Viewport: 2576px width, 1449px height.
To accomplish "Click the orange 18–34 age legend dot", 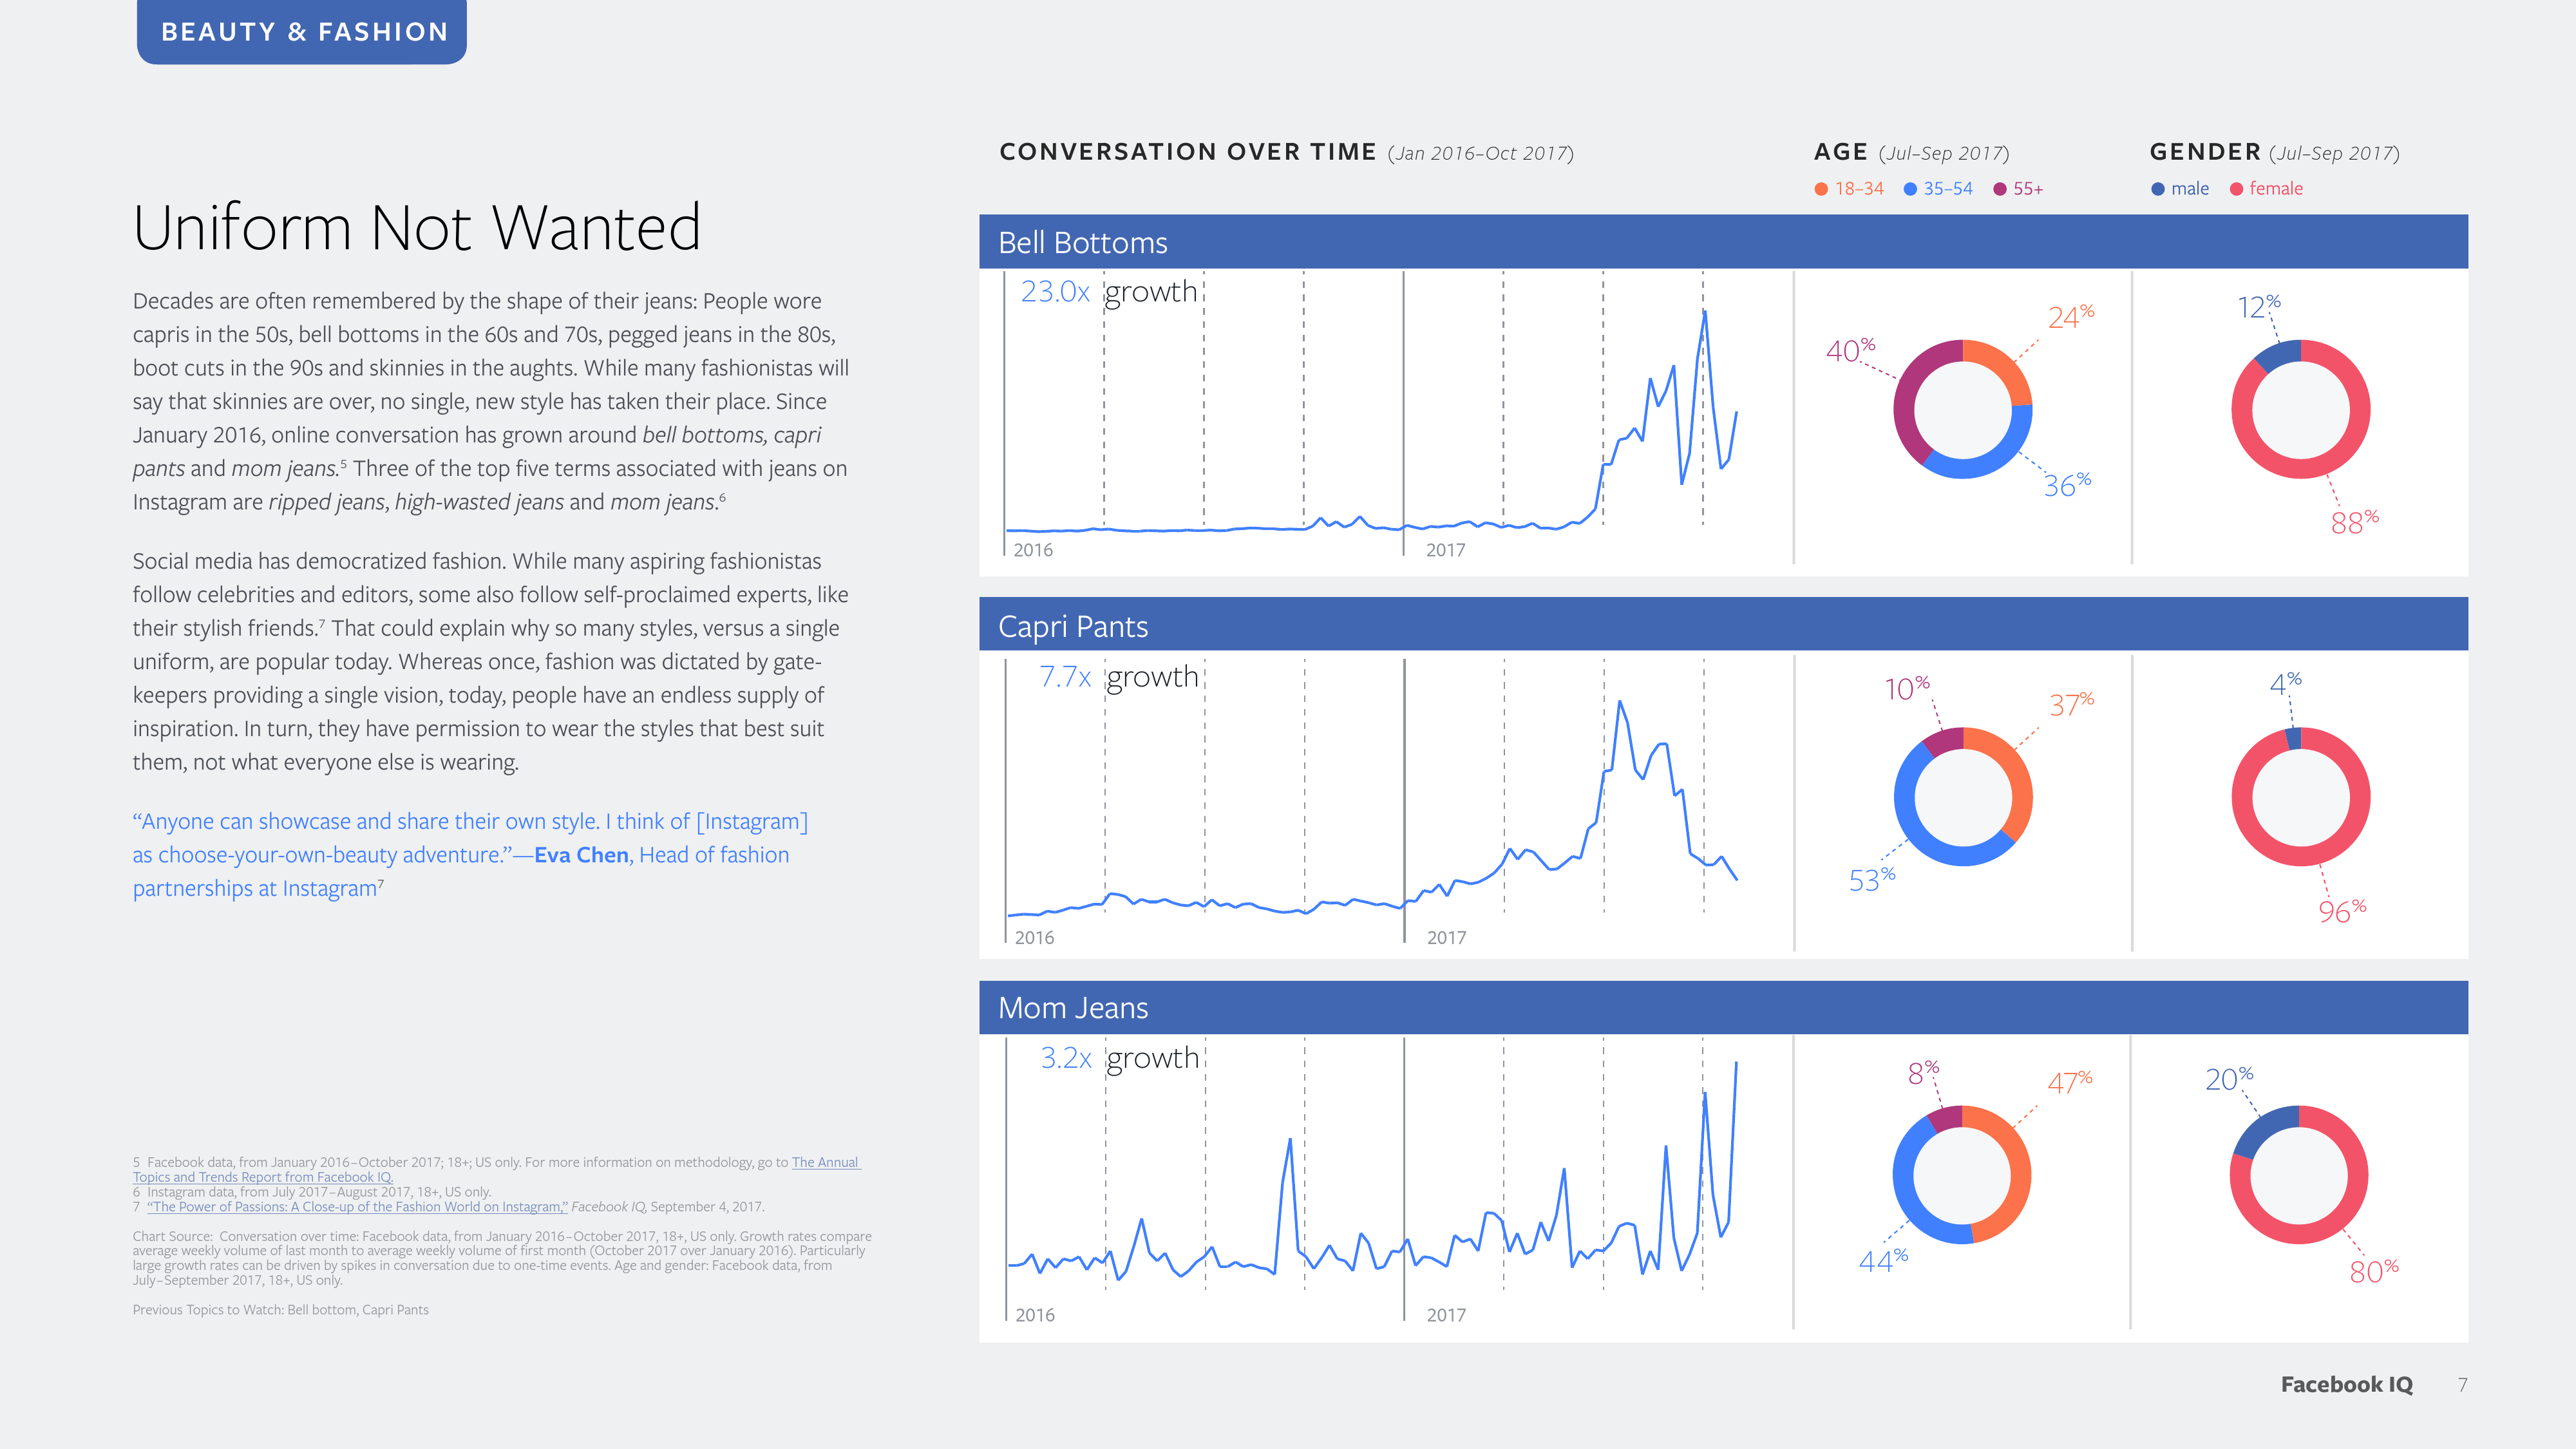I will tap(1821, 189).
